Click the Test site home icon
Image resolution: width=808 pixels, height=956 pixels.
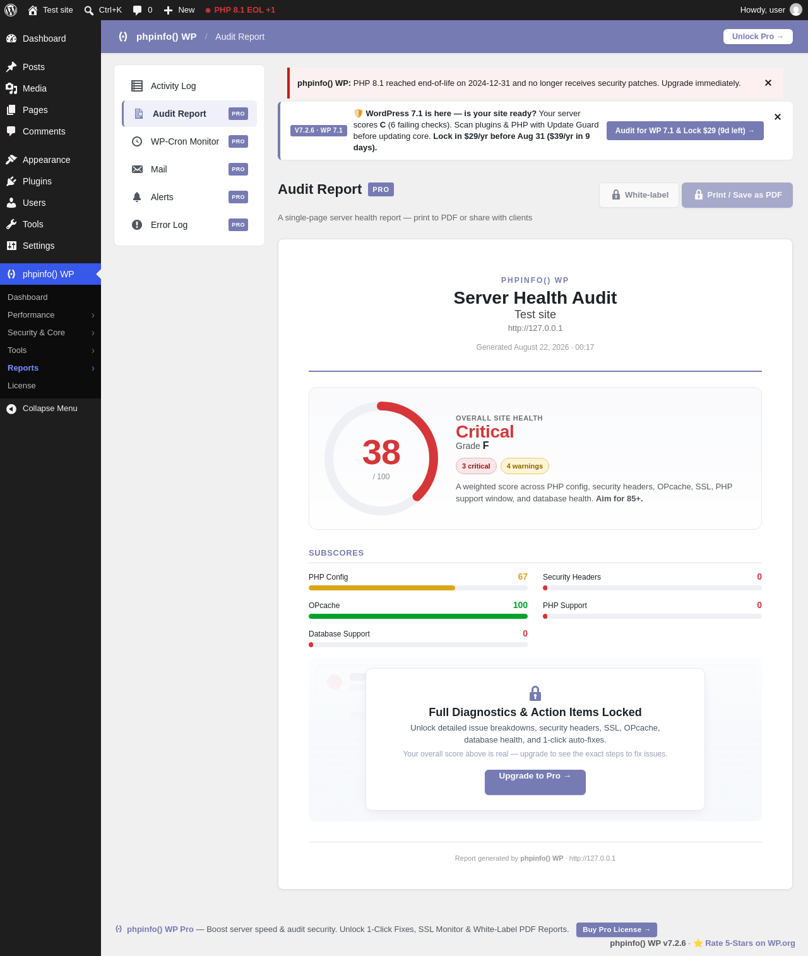[x=33, y=10]
